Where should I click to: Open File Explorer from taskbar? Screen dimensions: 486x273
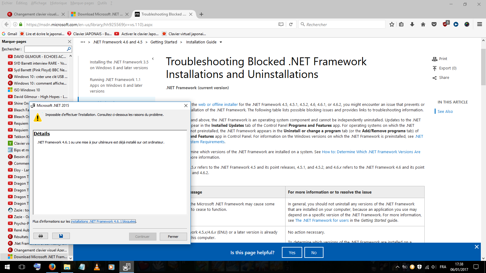point(67,267)
